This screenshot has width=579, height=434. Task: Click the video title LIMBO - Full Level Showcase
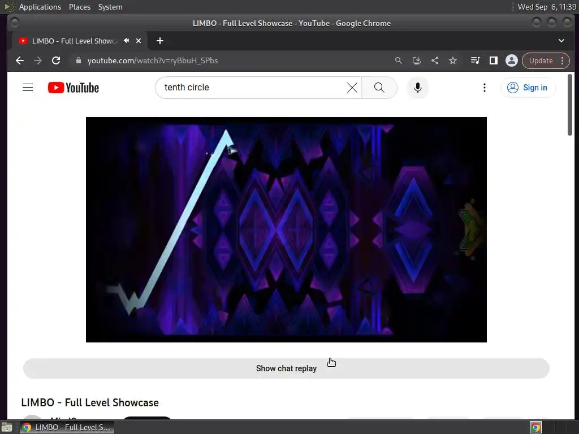tap(90, 402)
